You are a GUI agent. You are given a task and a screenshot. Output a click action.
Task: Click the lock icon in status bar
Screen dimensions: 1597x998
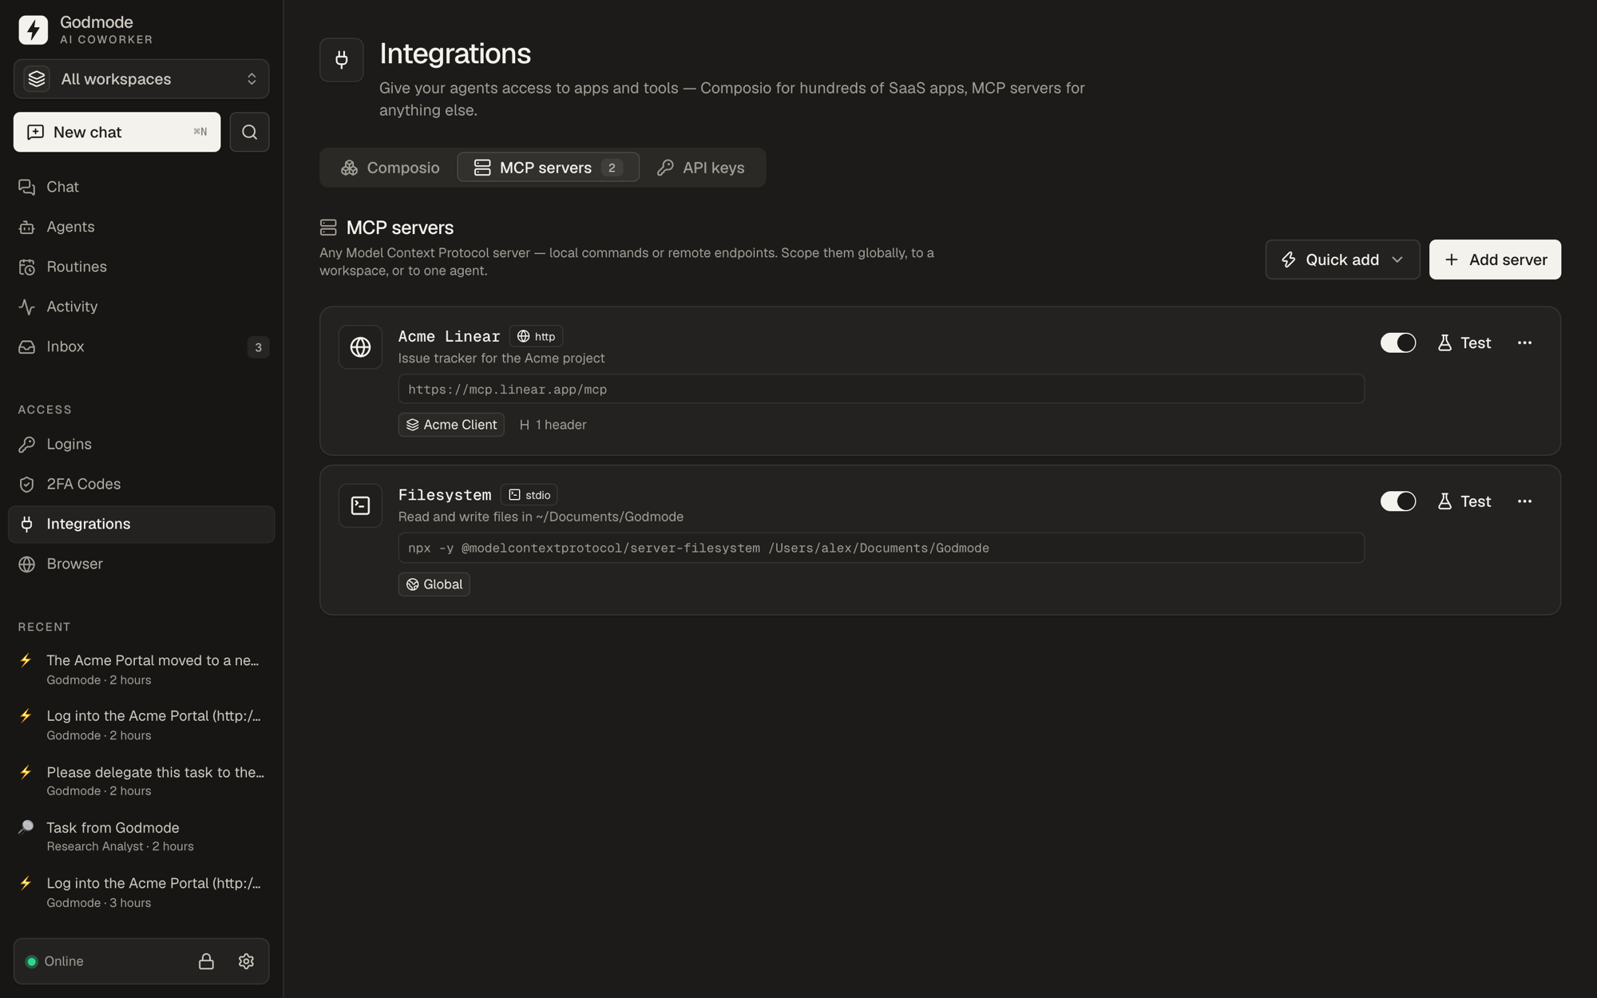[206, 961]
